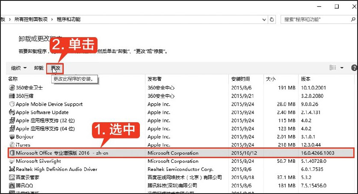Click the Microsoft Office 2016 icon
Image resolution: width=358 pixels, height=194 pixels.
coord(12,153)
